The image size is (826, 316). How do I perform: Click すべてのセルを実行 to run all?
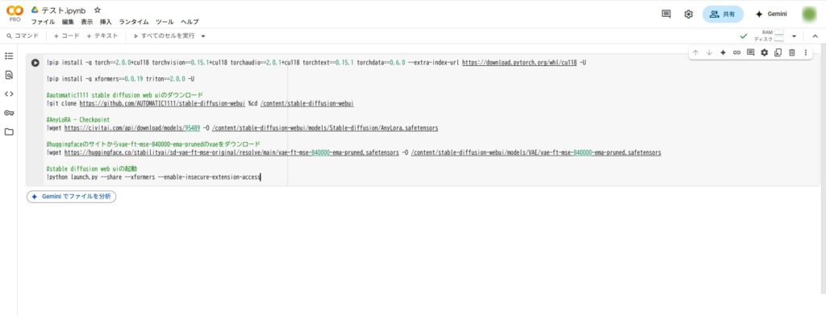(164, 35)
